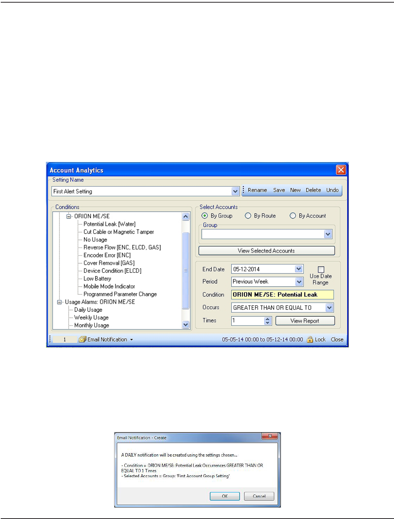Close the Email Notification - Create dialog
The height and width of the screenshot is (519, 394).
point(270,436)
